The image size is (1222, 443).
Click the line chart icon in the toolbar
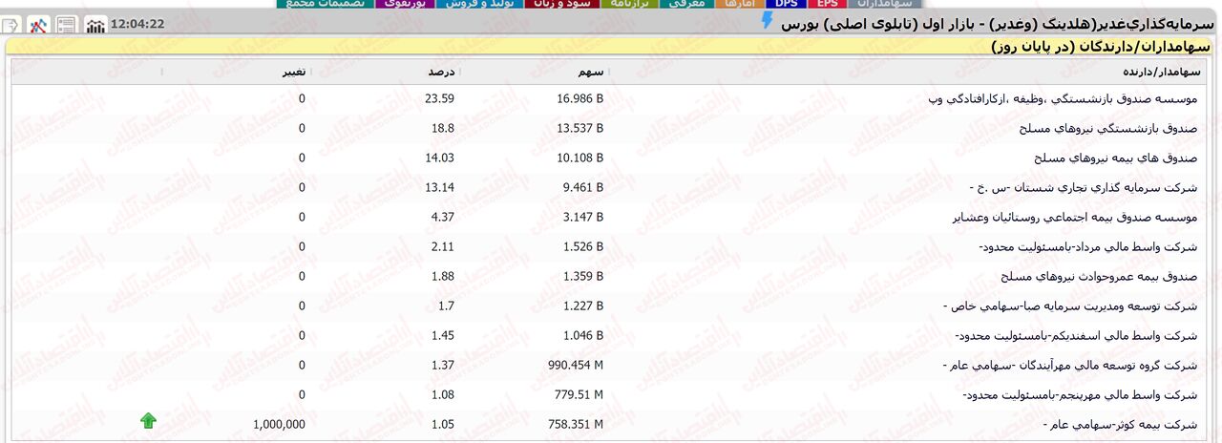tap(39, 25)
